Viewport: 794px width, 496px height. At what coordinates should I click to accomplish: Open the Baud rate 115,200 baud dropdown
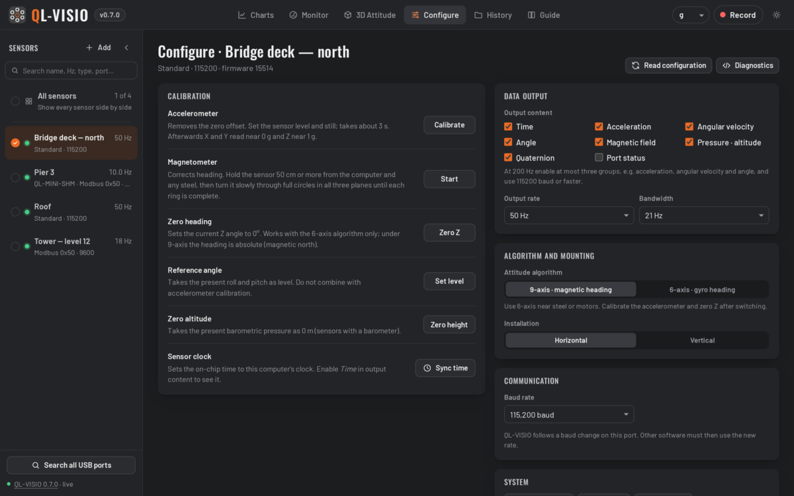pyautogui.click(x=569, y=415)
